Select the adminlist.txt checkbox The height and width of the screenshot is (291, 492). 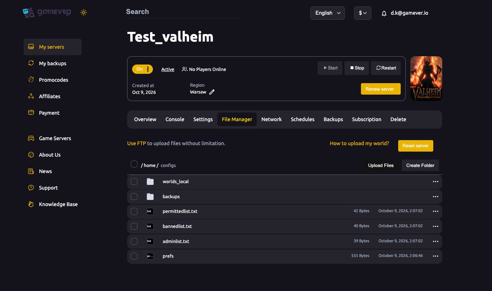point(134,242)
